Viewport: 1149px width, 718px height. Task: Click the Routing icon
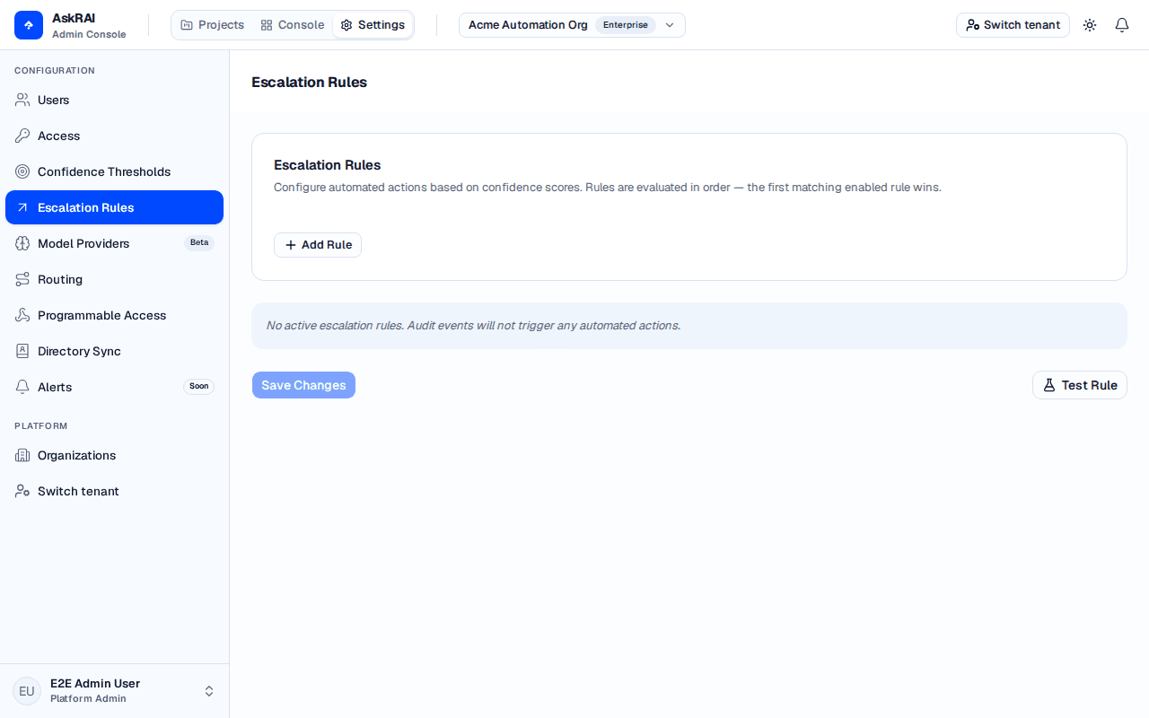pos(22,279)
